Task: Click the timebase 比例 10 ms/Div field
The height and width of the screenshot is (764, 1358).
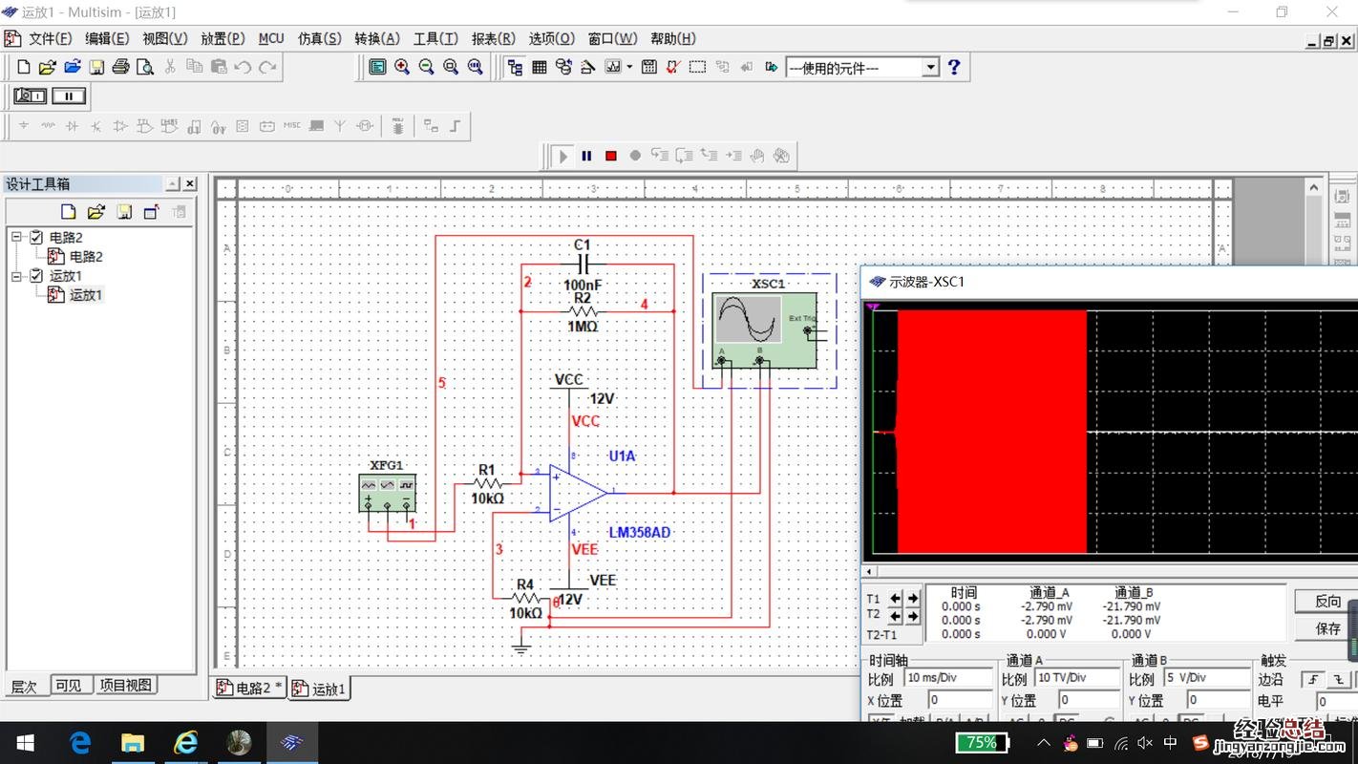Action: (948, 678)
